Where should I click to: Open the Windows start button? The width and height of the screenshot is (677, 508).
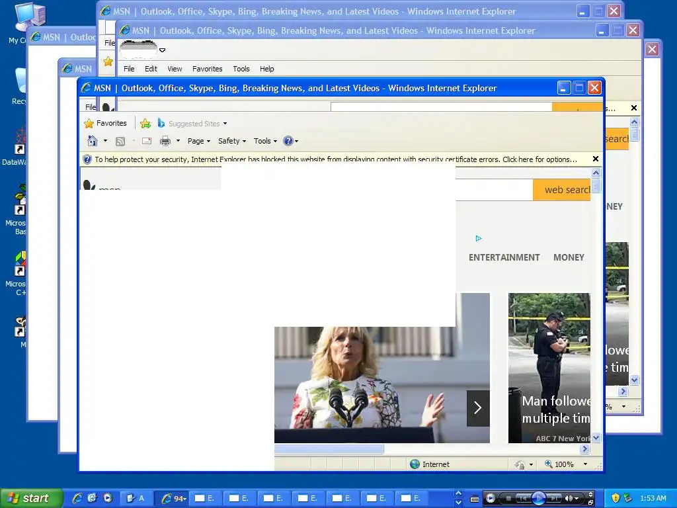[x=31, y=498]
